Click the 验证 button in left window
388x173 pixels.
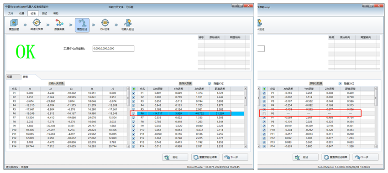[x=175, y=157]
